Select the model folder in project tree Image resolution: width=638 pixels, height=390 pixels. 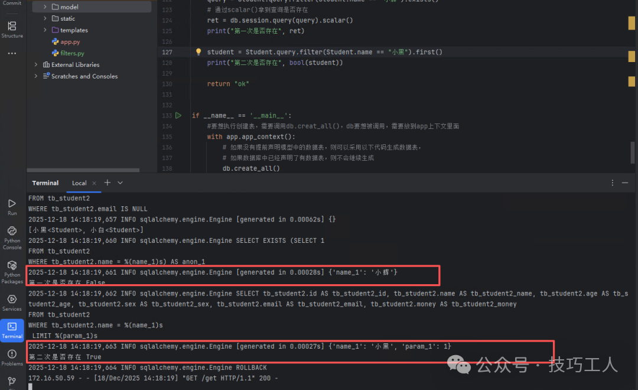tap(92, 7)
